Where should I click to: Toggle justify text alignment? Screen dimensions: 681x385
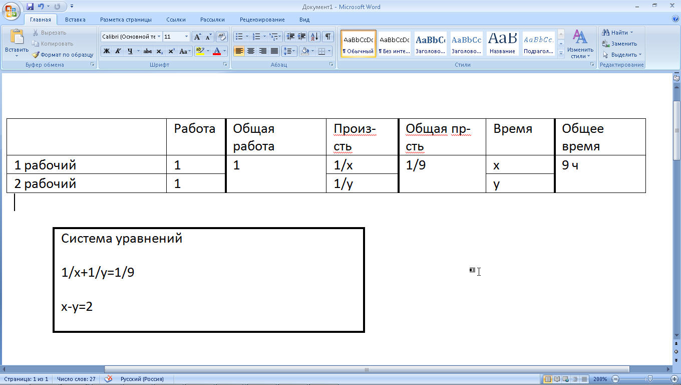[274, 51]
